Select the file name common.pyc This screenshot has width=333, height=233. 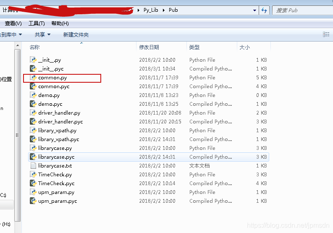(x=54, y=86)
